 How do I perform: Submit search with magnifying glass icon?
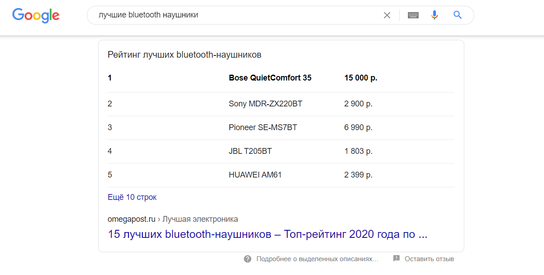pos(457,15)
